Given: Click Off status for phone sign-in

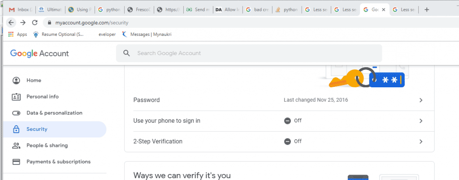Looking at the screenshot, I should 293,121.
